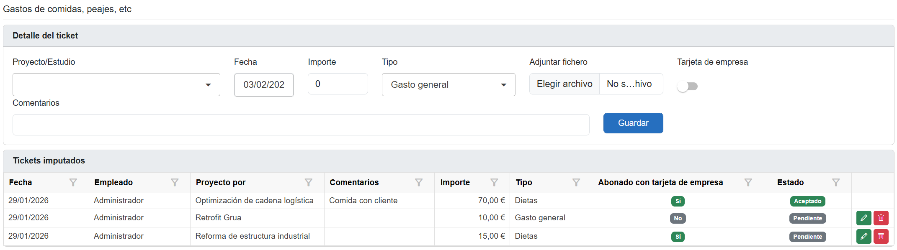Open the Proyecto/Estudio dropdown

(116, 85)
